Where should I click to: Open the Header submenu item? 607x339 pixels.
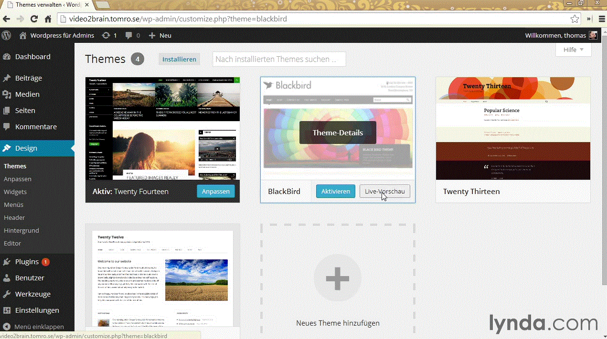(x=14, y=217)
